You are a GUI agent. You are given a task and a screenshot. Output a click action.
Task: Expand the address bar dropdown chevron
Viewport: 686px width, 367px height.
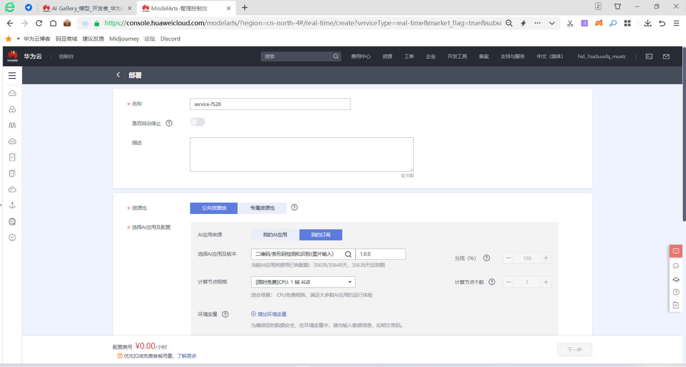click(552, 23)
